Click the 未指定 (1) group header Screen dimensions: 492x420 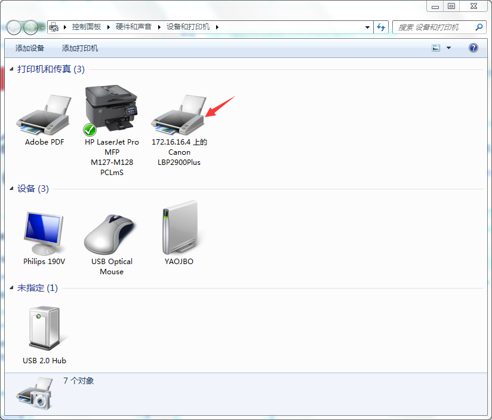[x=38, y=288]
